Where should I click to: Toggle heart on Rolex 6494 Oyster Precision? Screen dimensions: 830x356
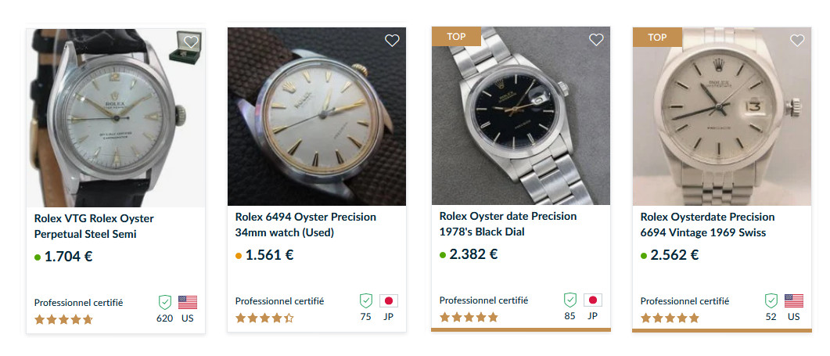pos(393,40)
